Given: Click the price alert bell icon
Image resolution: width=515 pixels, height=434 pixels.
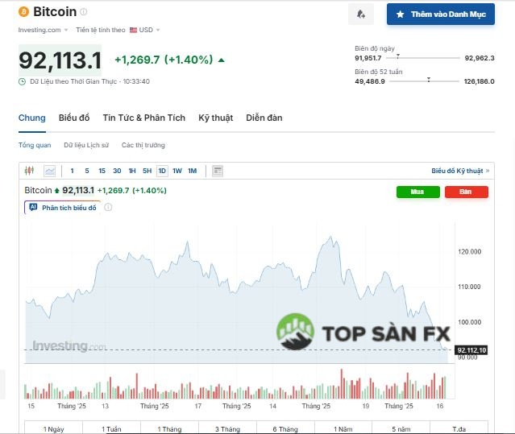Looking at the screenshot, I should point(360,14).
